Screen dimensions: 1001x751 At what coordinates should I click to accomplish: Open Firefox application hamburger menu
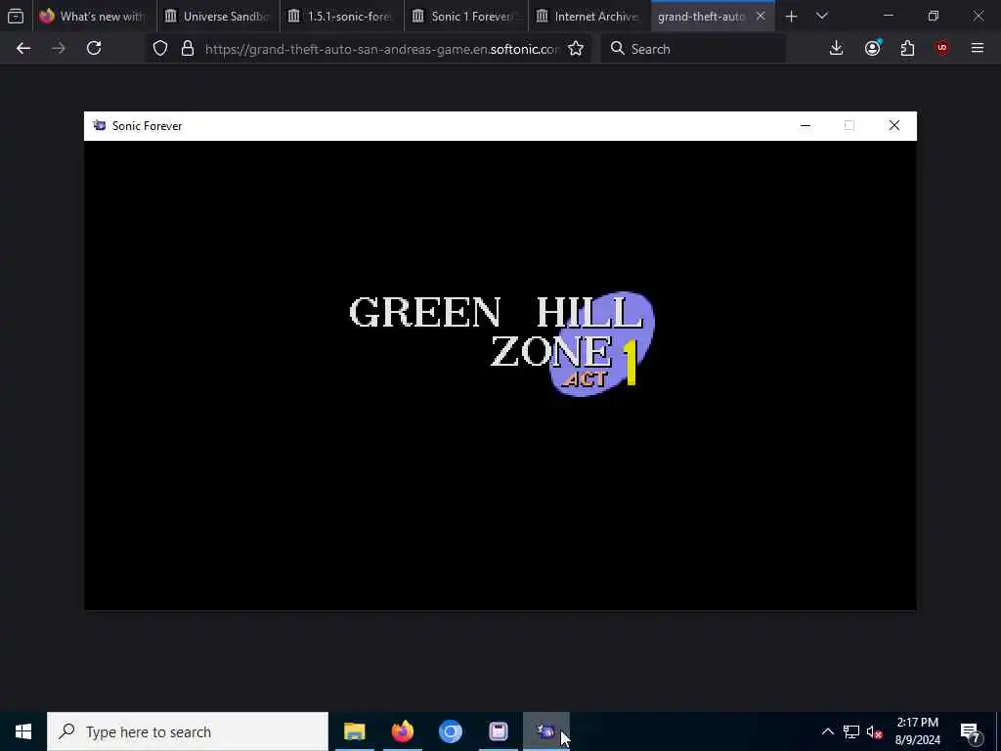[978, 49]
